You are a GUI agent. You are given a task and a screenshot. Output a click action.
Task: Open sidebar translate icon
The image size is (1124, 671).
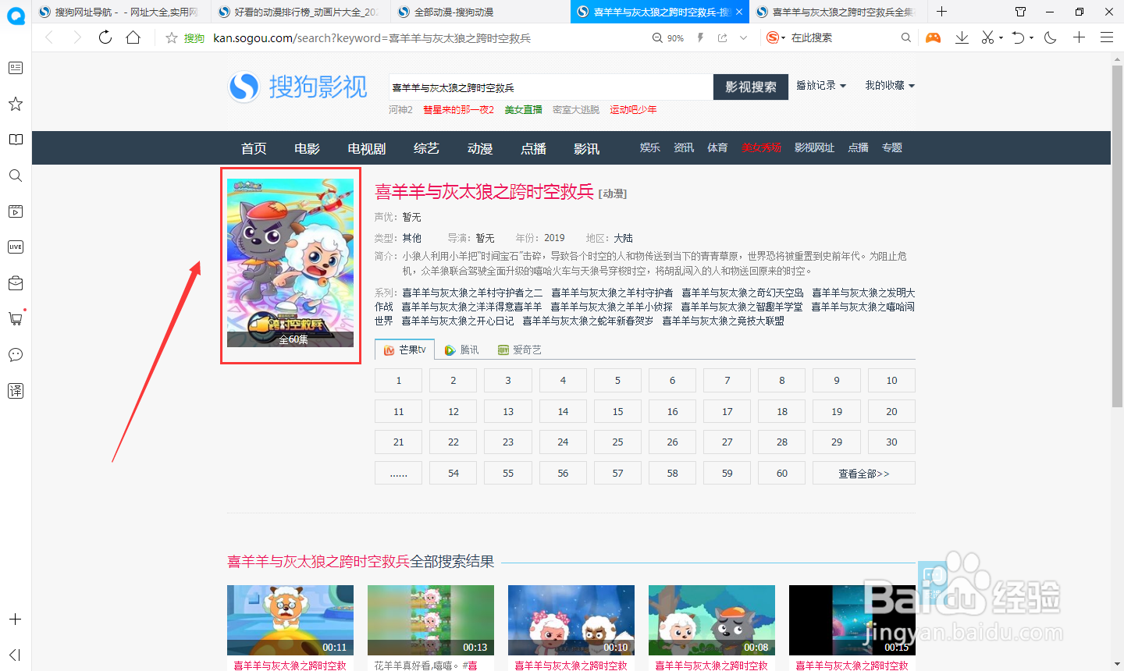[16, 391]
